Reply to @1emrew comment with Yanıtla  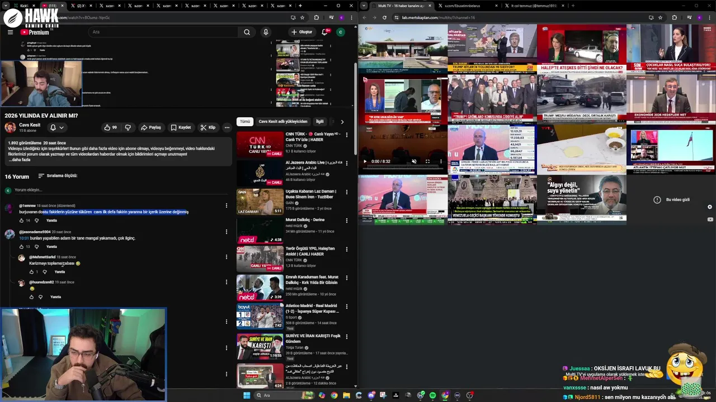coord(51,221)
